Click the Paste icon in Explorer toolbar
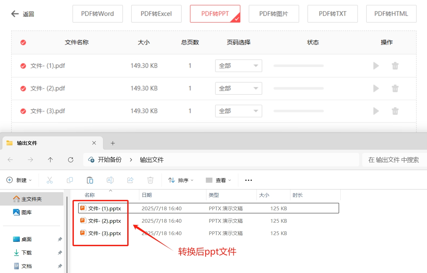The width and height of the screenshot is (427, 273). tap(90, 180)
